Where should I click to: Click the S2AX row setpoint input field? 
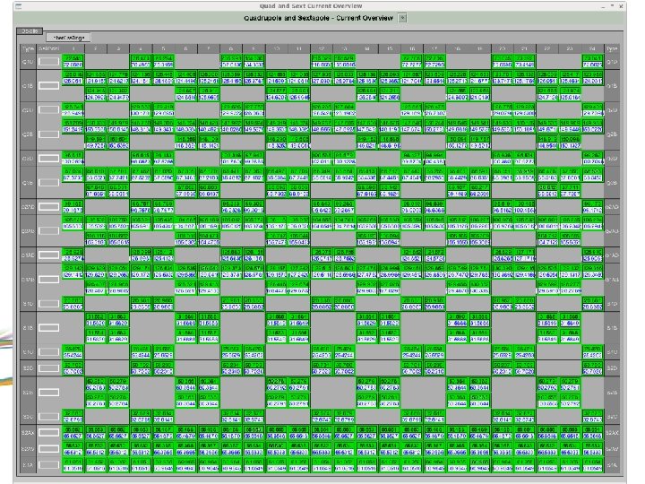[49, 433]
